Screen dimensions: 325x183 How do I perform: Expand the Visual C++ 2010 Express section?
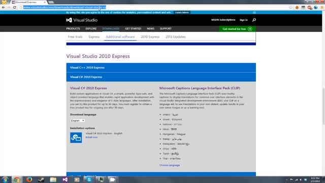coord(161,68)
